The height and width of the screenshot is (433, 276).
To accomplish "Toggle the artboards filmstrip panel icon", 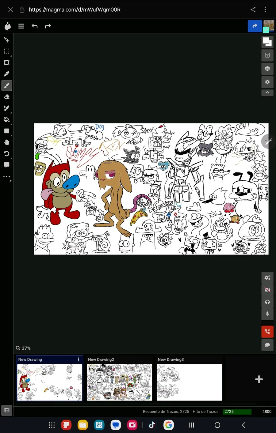I will pyautogui.click(x=6, y=410).
